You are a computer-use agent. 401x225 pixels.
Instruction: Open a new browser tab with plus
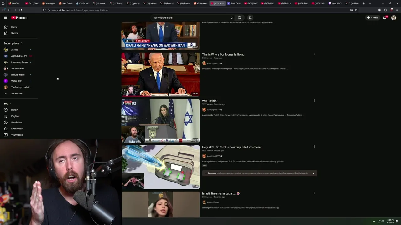coord(364,3)
